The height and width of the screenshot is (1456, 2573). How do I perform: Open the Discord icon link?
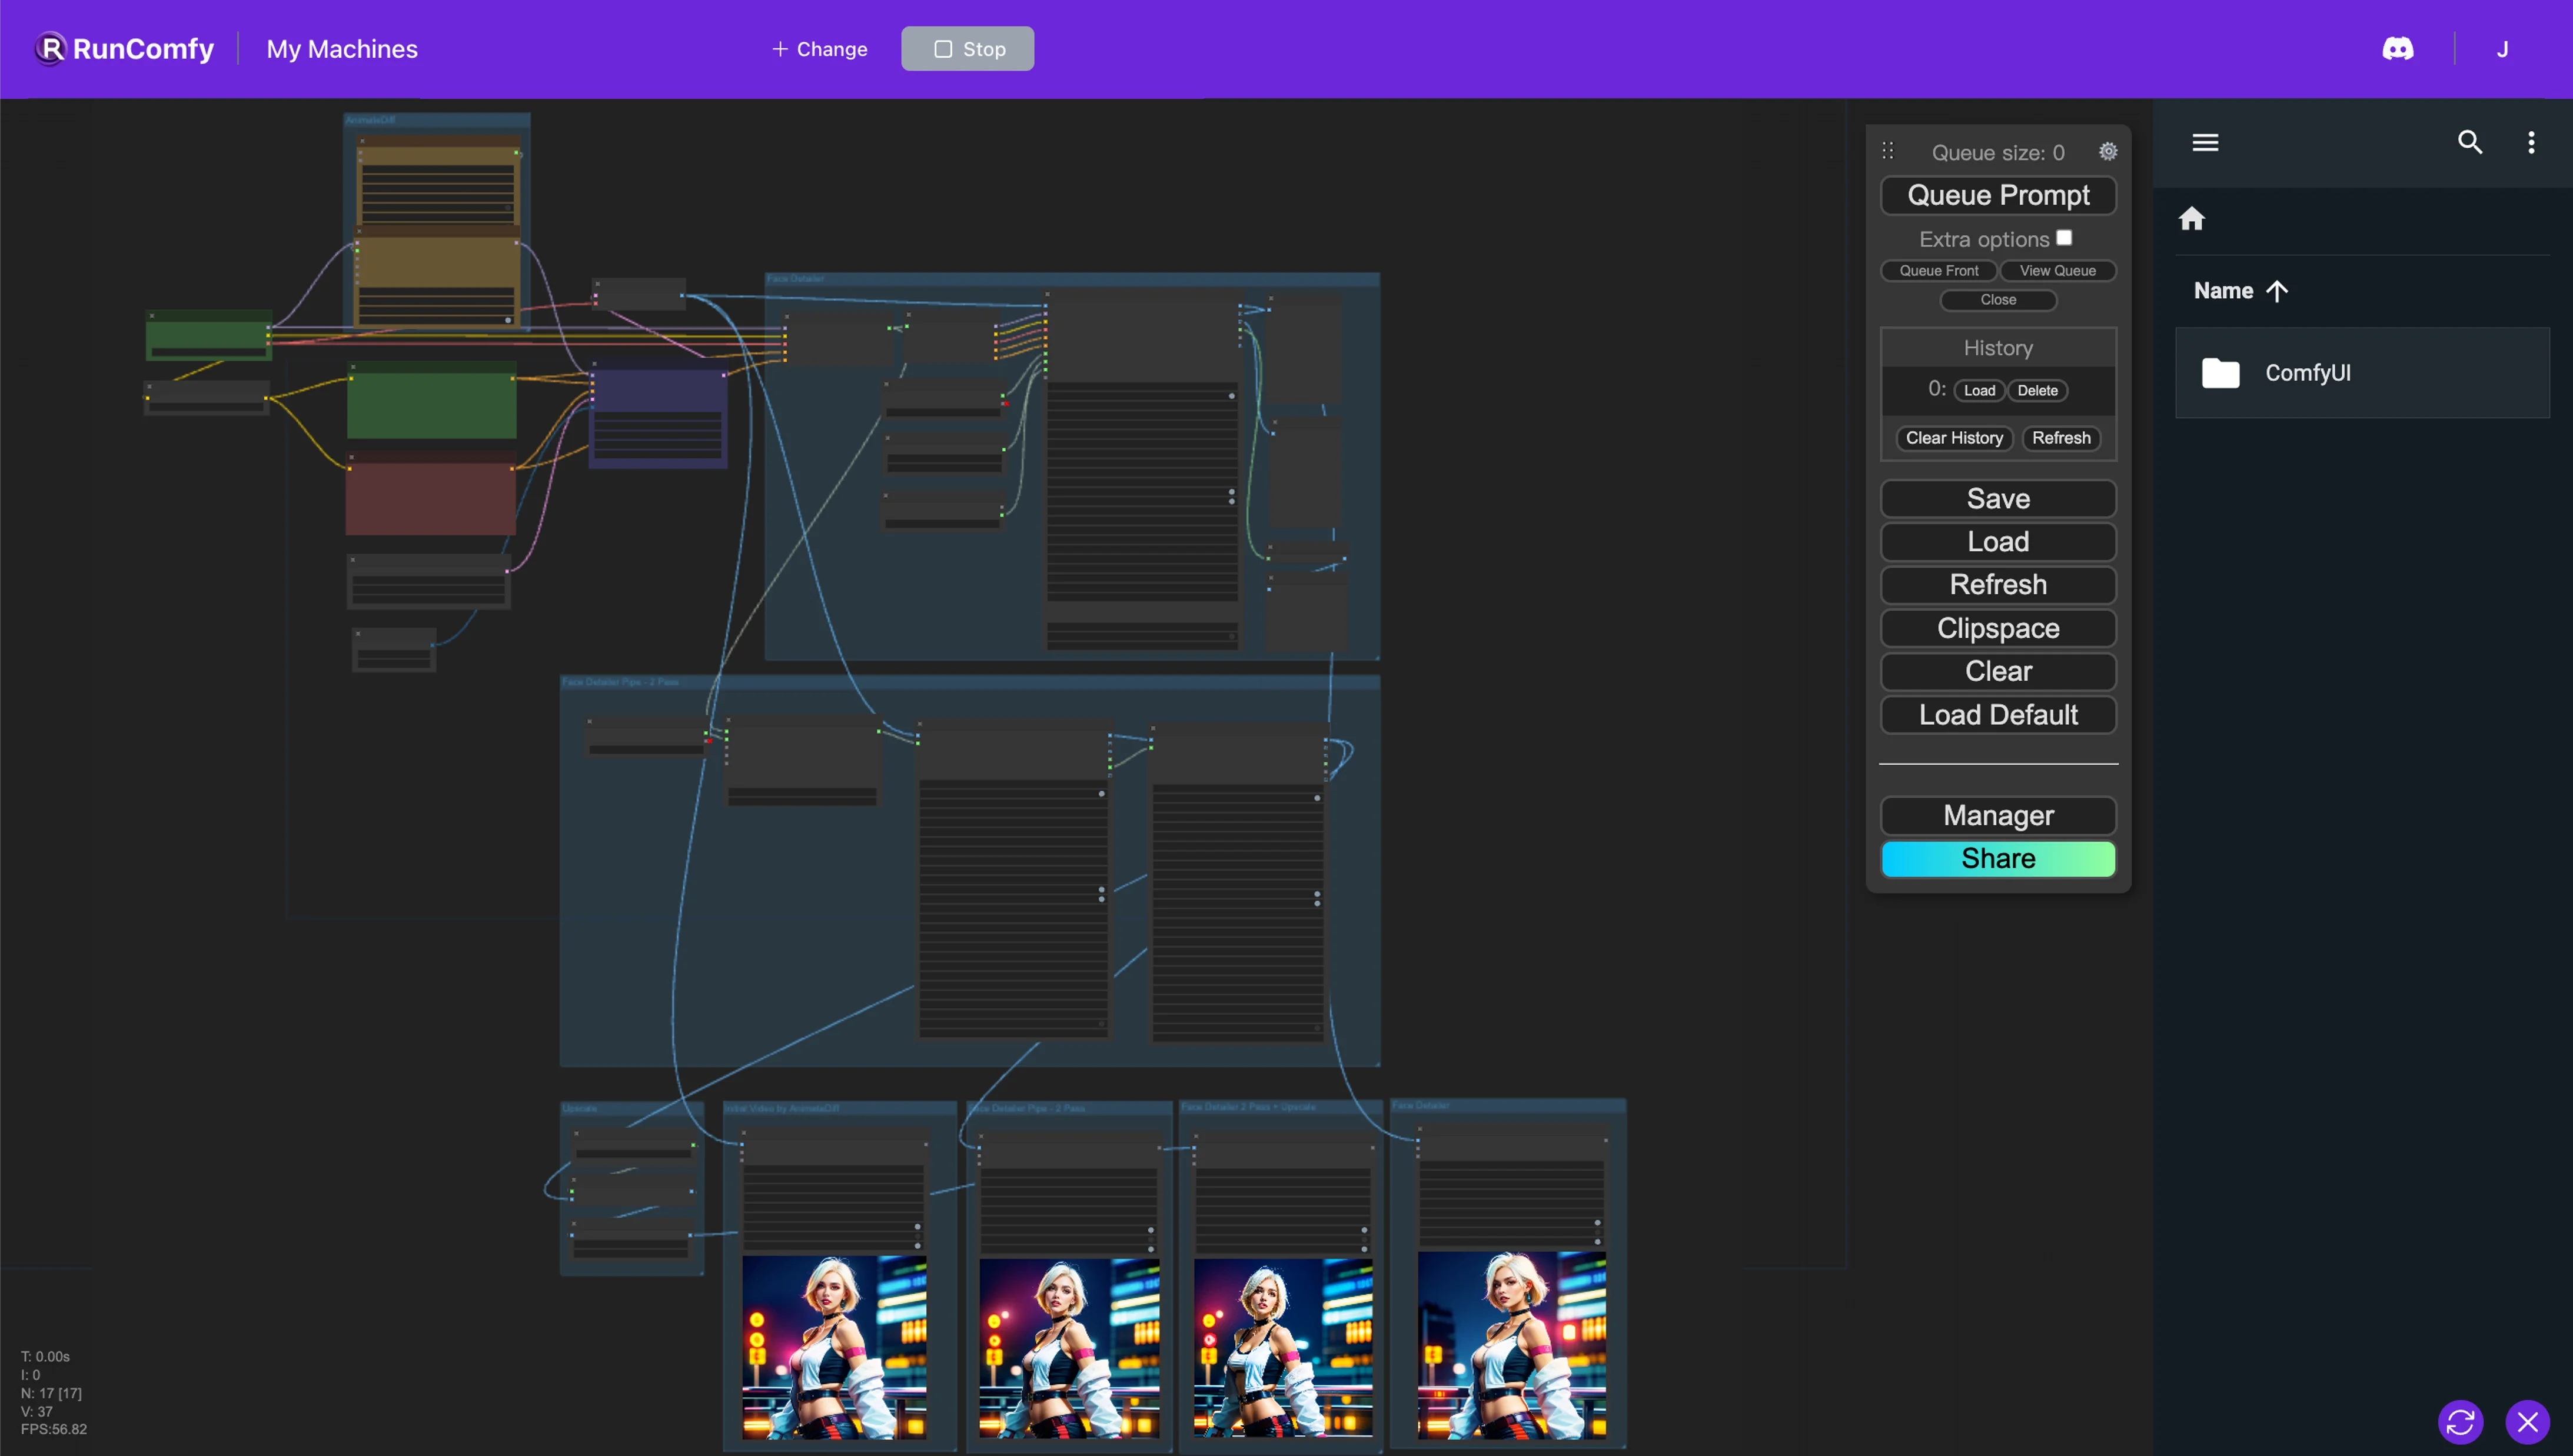coord(2397,49)
